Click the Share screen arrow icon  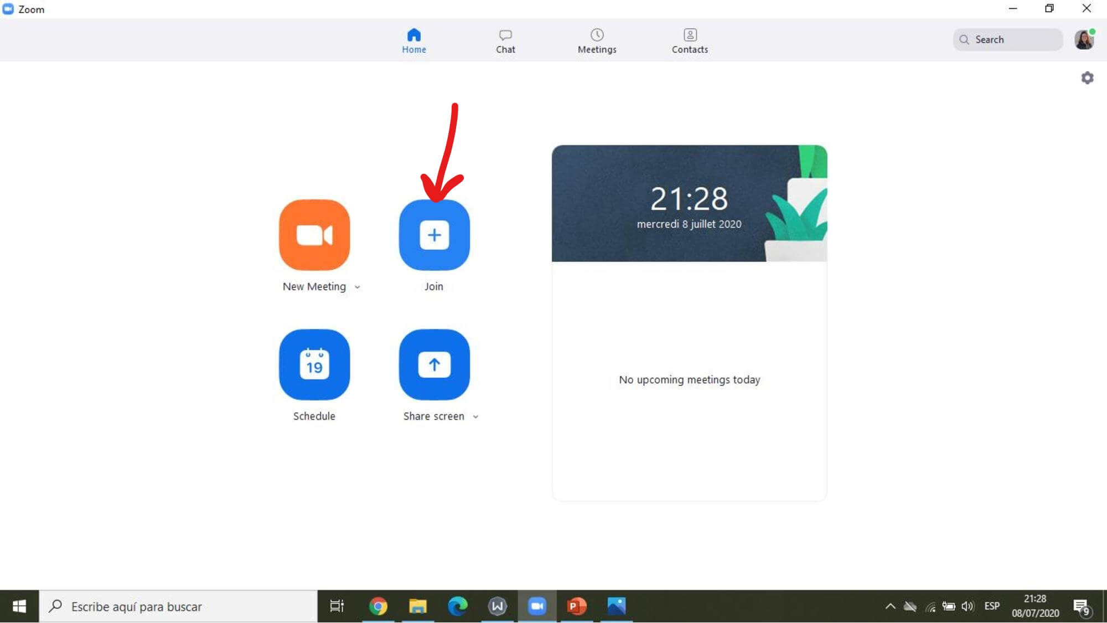(x=434, y=364)
